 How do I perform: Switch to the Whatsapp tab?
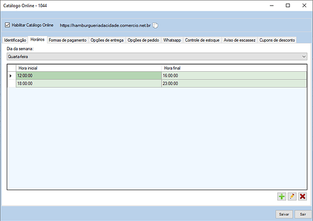point(172,40)
